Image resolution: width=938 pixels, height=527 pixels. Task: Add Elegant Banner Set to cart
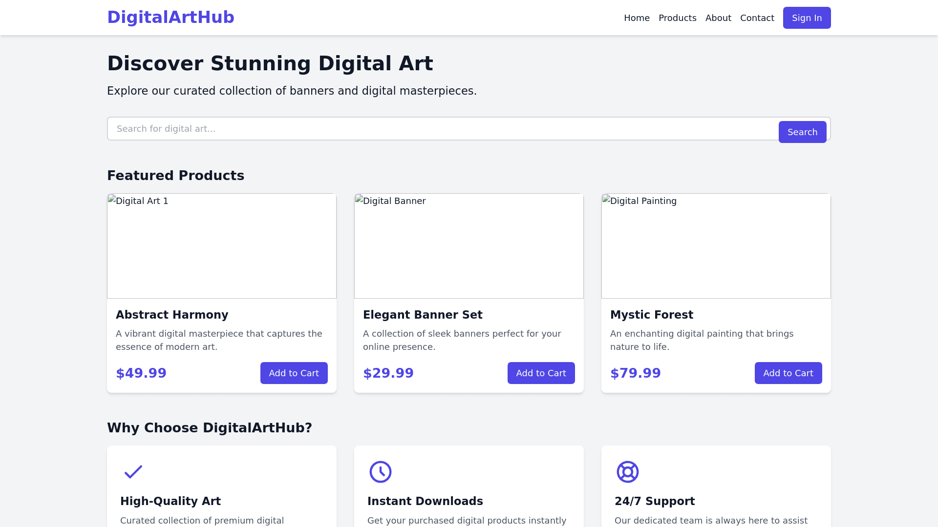[541, 373]
